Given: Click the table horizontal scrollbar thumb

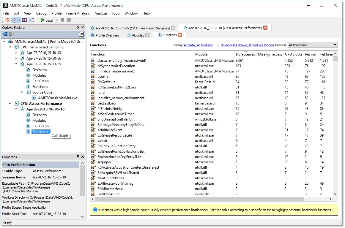Looking at the screenshot, I should coord(200,199).
